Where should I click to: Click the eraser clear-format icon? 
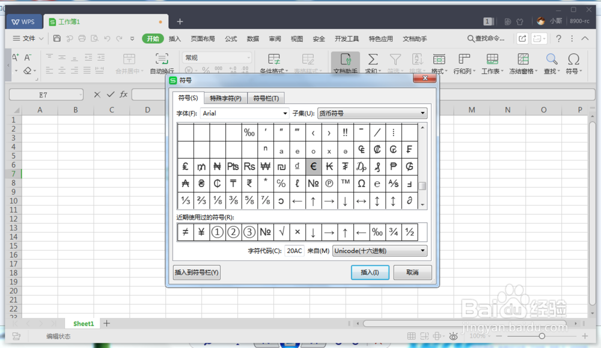coord(27,70)
